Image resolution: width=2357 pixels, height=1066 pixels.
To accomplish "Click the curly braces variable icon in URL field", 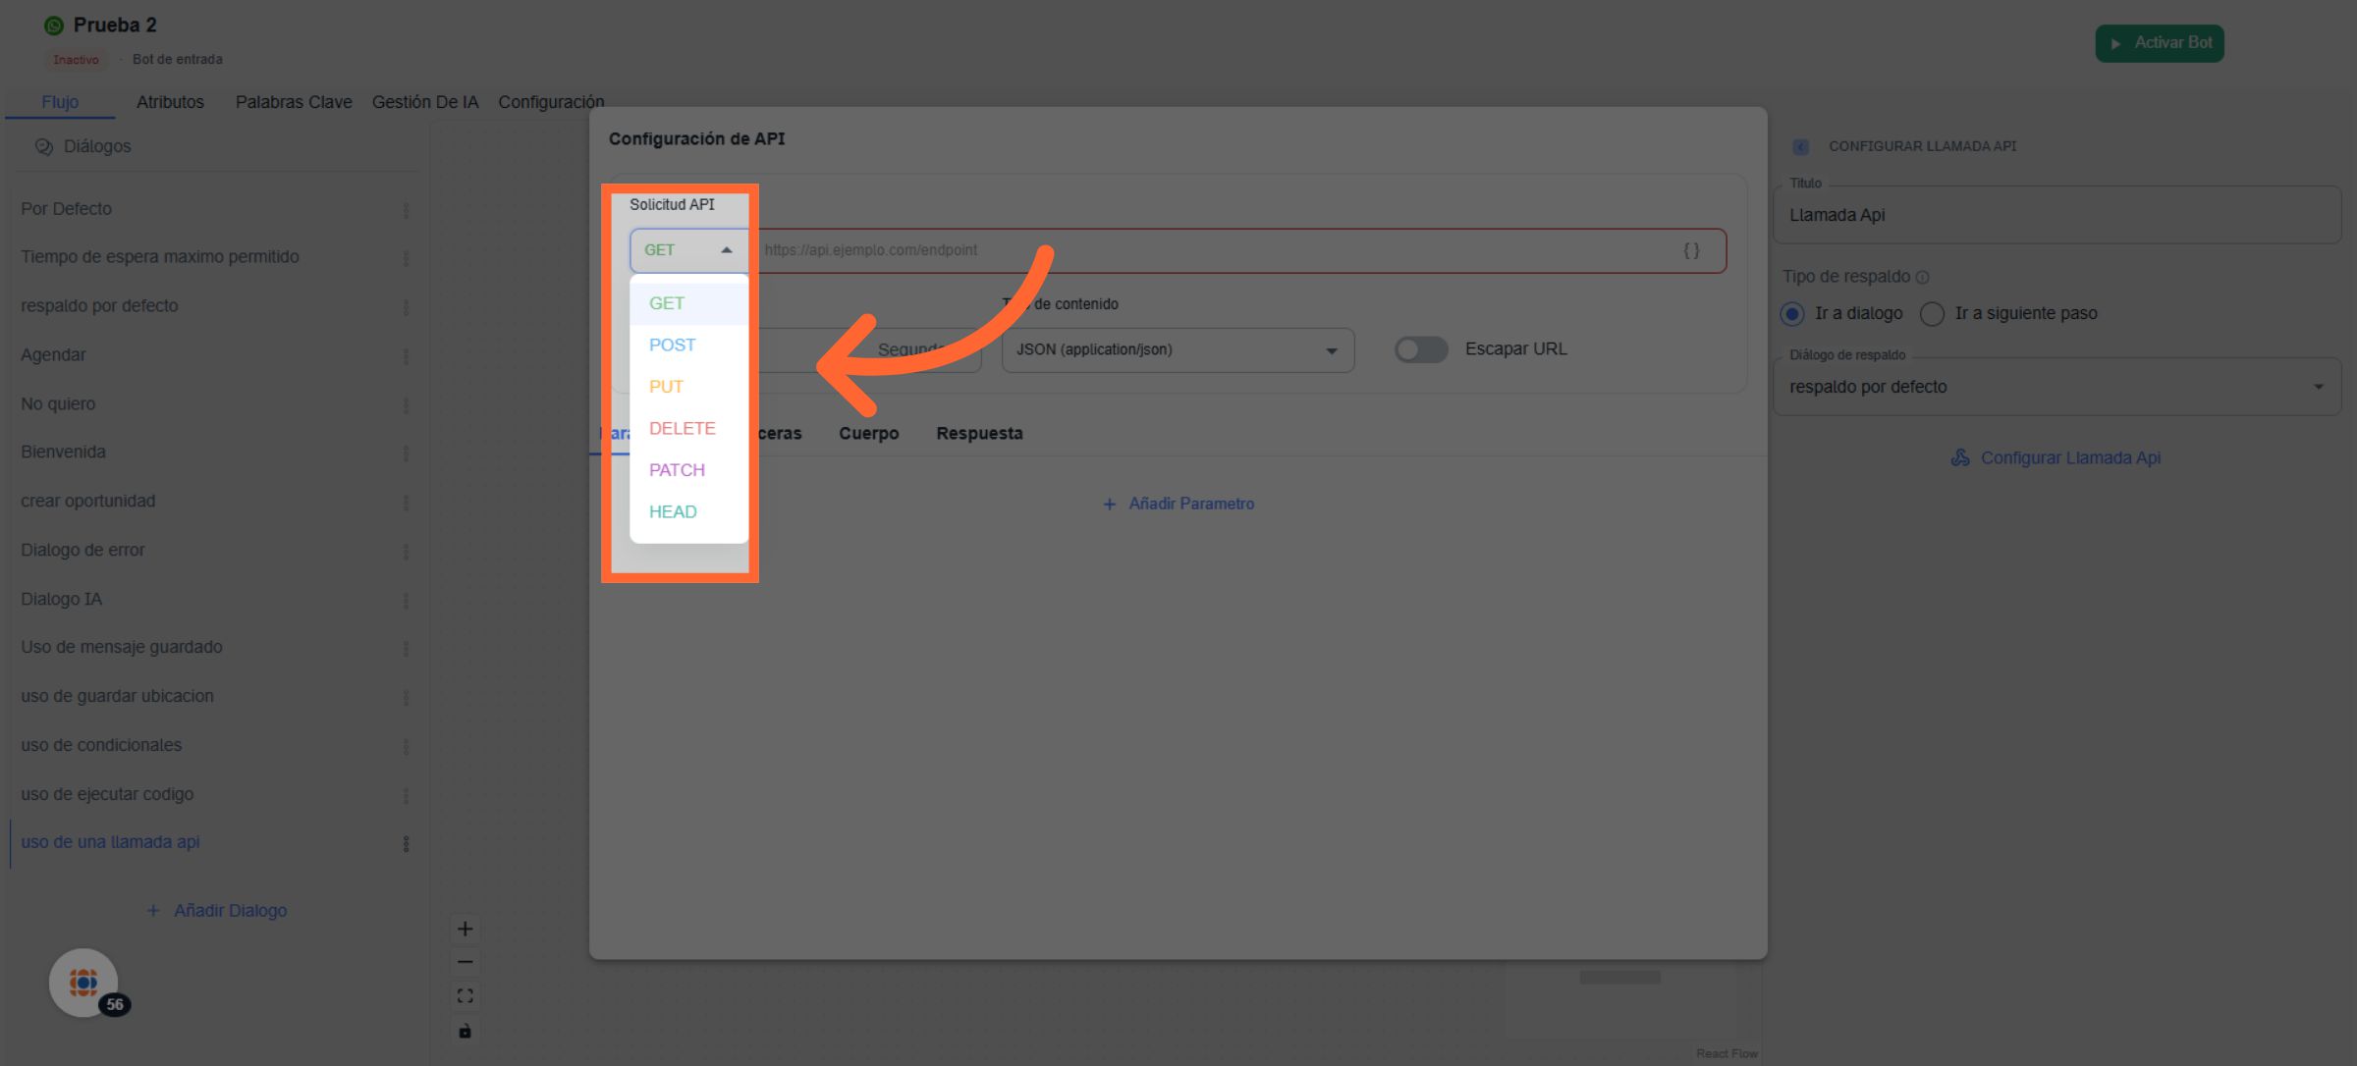I will [x=1691, y=250].
